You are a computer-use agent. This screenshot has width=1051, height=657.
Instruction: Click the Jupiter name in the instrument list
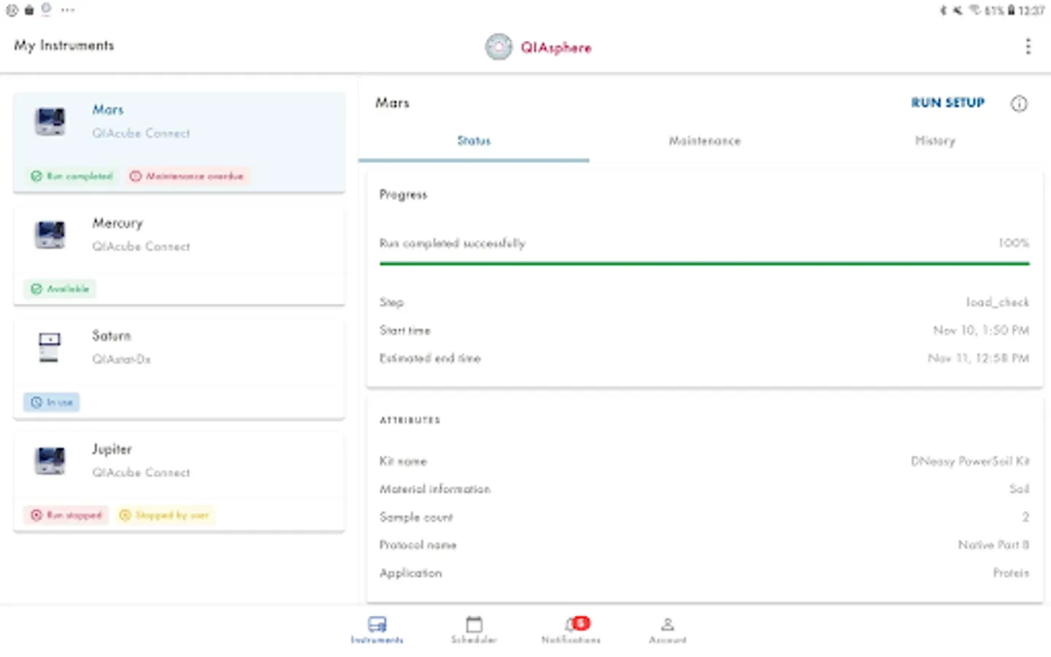[x=112, y=449]
